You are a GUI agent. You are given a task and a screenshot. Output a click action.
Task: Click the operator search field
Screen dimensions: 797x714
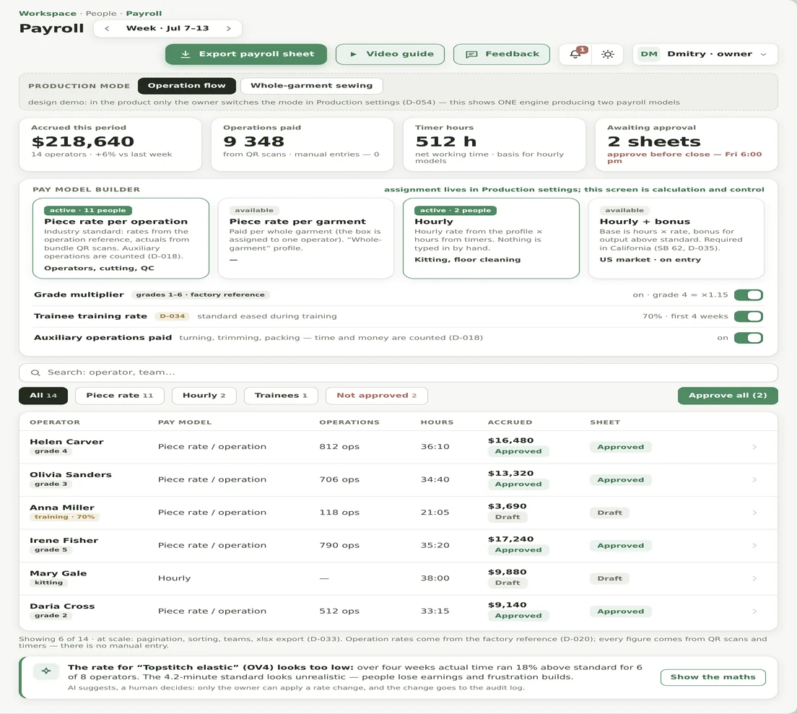[398, 373]
